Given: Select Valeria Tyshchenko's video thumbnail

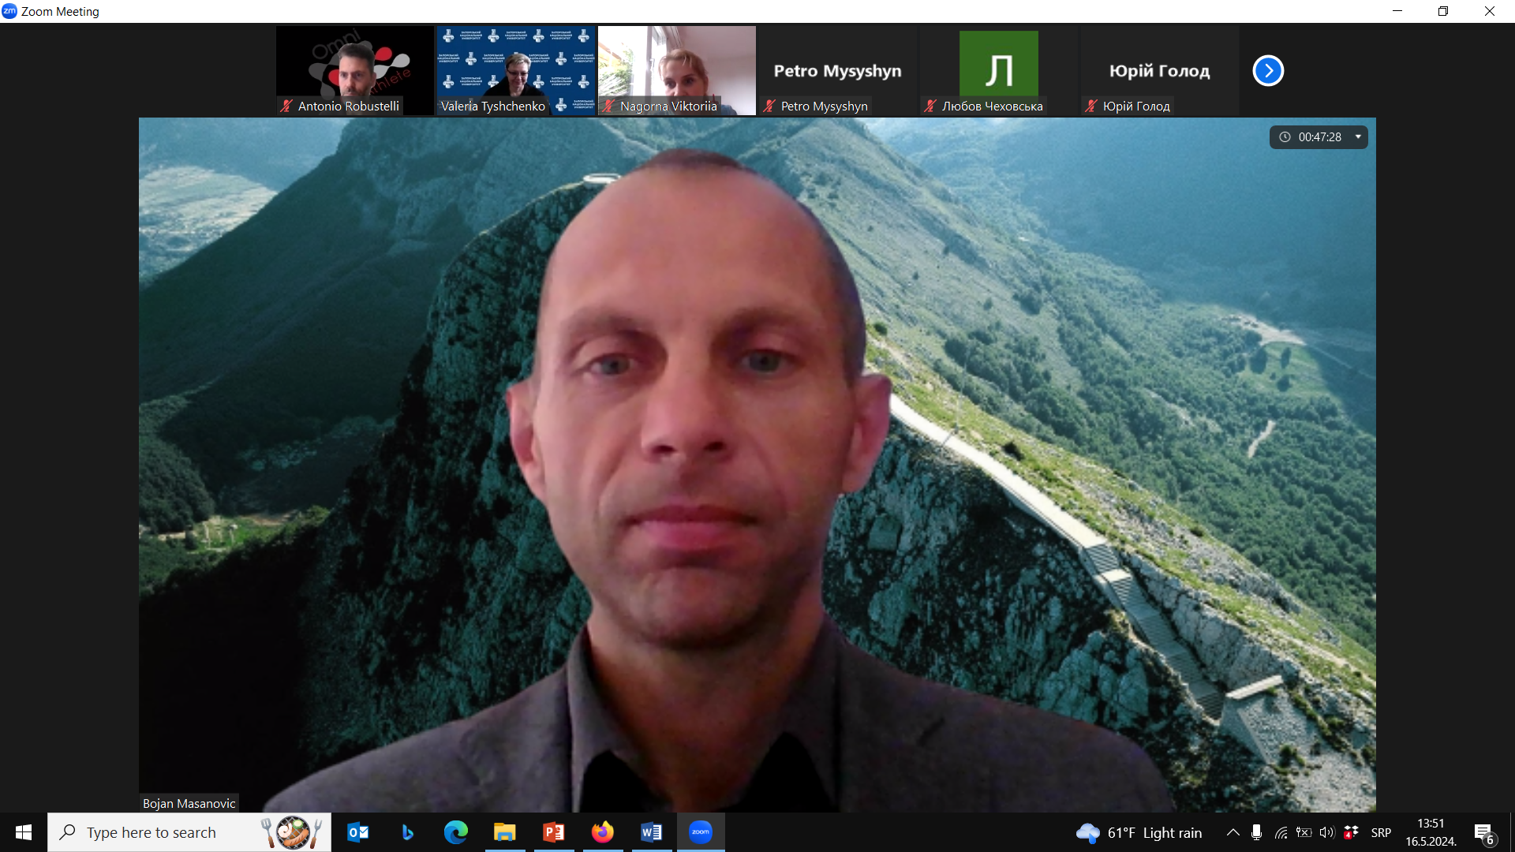Looking at the screenshot, I should coord(516,71).
